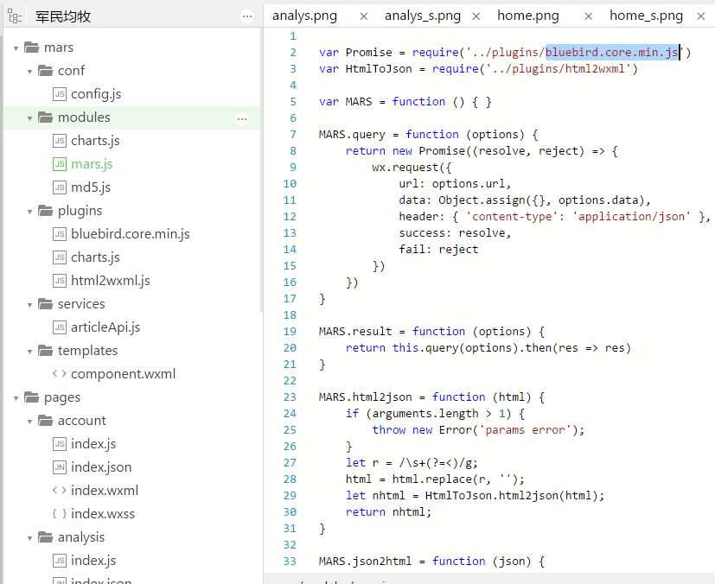Viewport: 715px width, 584px height.
Task: Collapse the pages folder
Action: coord(16,397)
